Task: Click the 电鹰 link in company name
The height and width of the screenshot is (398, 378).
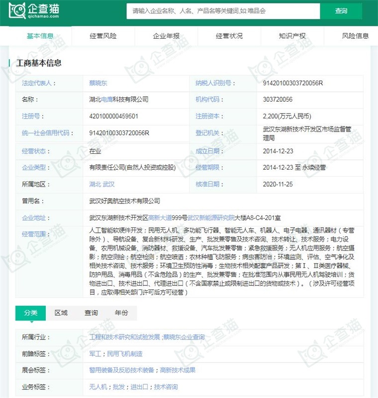Action: pos(107,99)
